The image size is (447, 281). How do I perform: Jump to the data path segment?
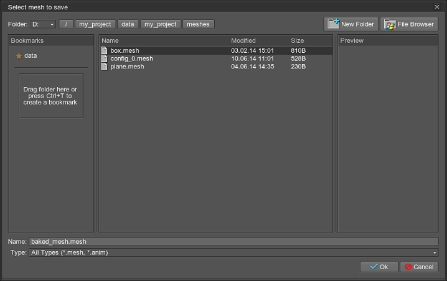tap(128, 24)
